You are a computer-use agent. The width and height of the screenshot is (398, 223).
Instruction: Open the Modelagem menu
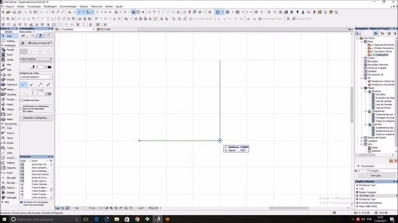[x=50, y=6]
